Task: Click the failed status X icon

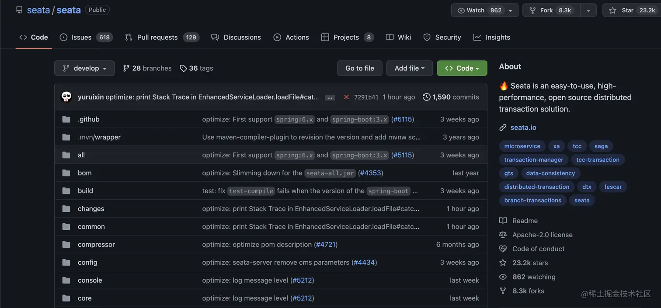Action: pyautogui.click(x=346, y=97)
